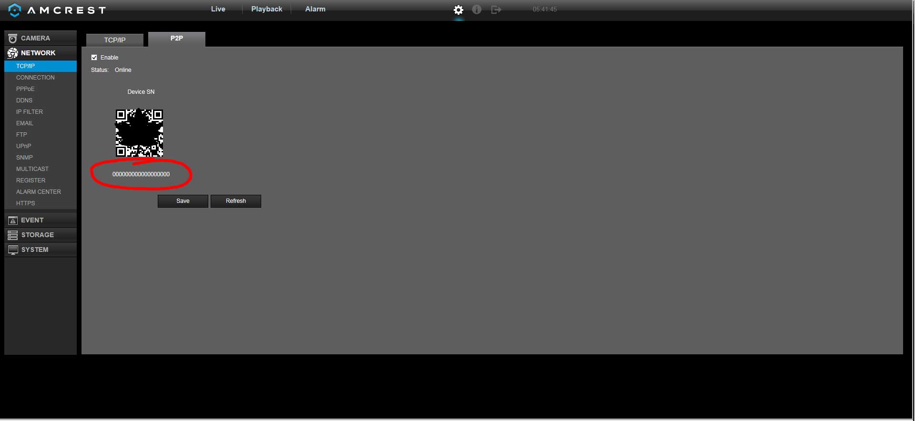Viewport: 915px width, 421px height.
Task: Expand the EVENT sidebar section
Action: [x=41, y=220]
